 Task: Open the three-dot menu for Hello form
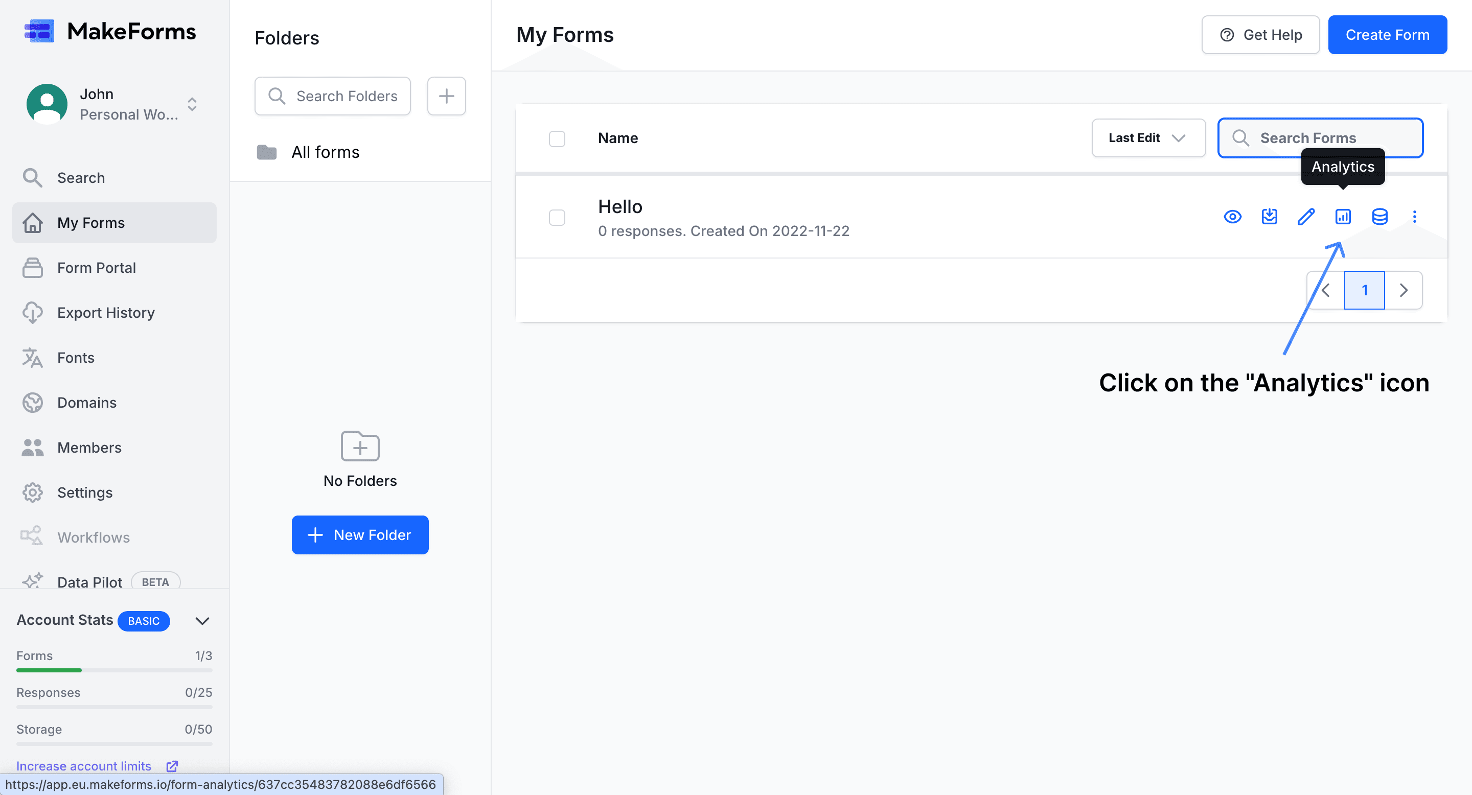[1415, 217]
